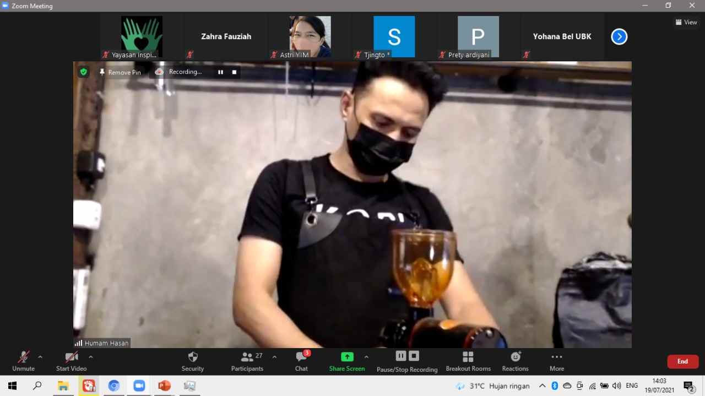
Task: Unmute the microphone
Action: click(x=23, y=361)
